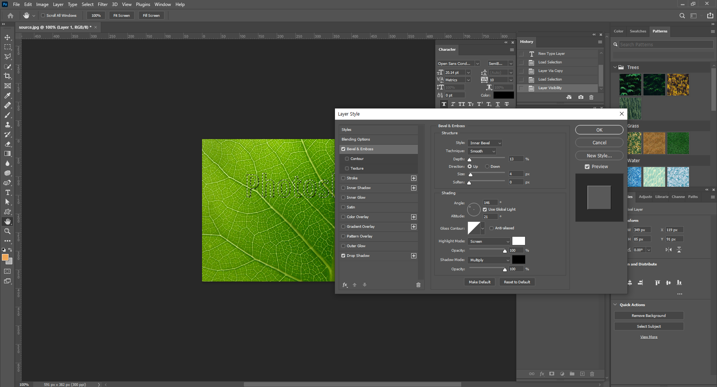Click the black Shadow Mode color swatch
Viewport: 717px width, 387px height.
[x=519, y=259]
